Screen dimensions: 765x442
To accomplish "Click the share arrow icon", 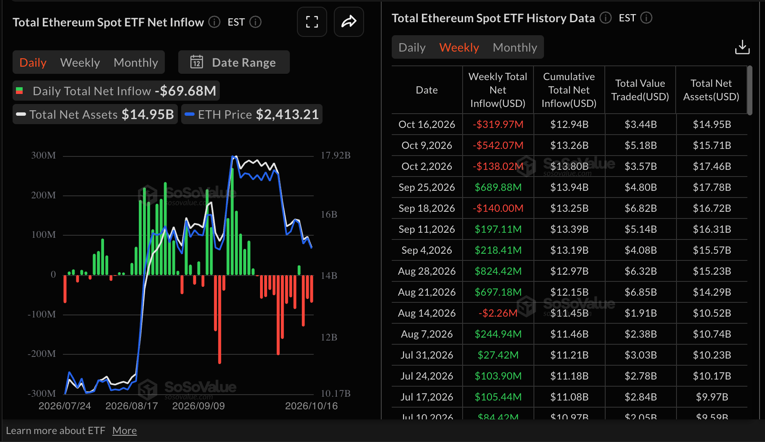I will coord(349,22).
